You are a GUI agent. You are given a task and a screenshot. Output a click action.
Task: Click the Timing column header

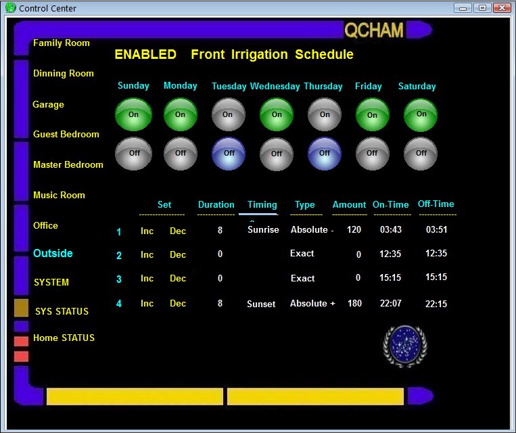click(x=262, y=205)
